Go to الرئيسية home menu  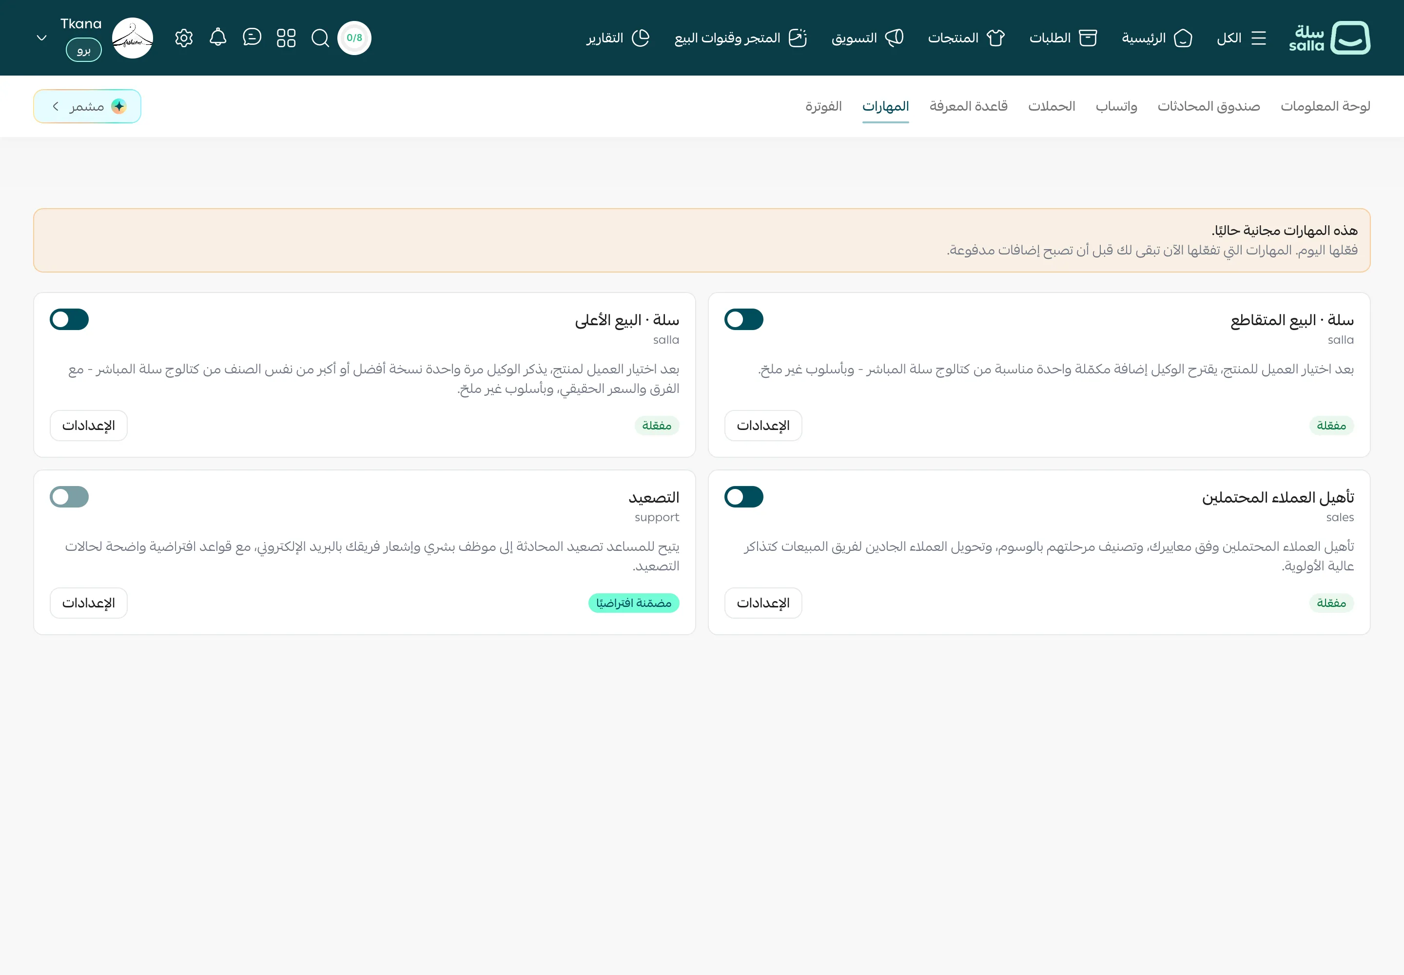click(x=1156, y=38)
